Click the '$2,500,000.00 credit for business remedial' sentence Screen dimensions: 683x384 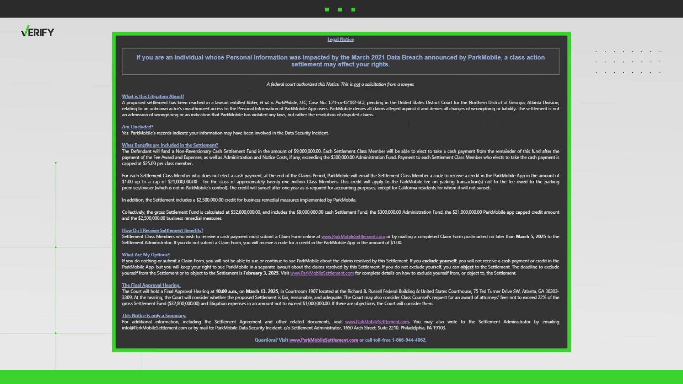click(x=239, y=200)
